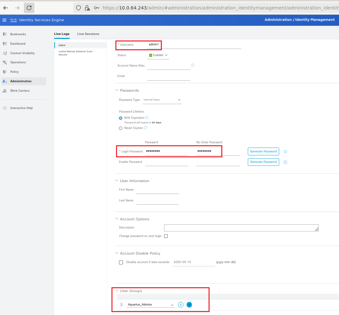
Task: Open the Context Visibility link in sidebar
Action: pyautogui.click(x=23, y=53)
